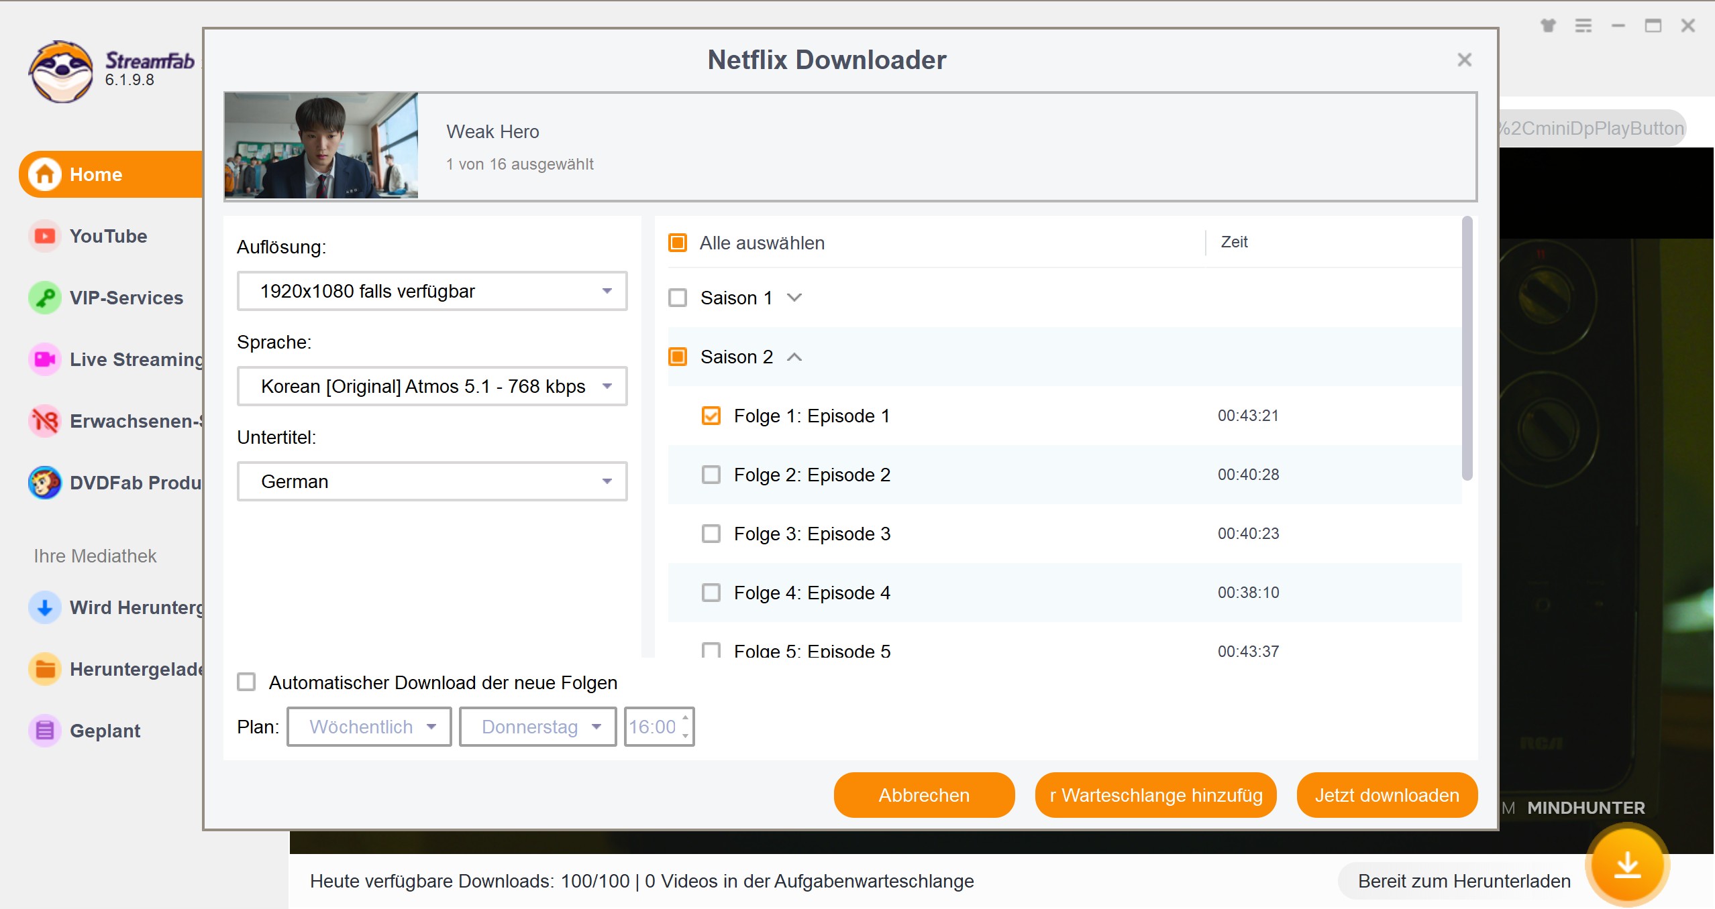Check Folge 3: Episode 3
Screen dimensions: 1715x909
pos(711,534)
